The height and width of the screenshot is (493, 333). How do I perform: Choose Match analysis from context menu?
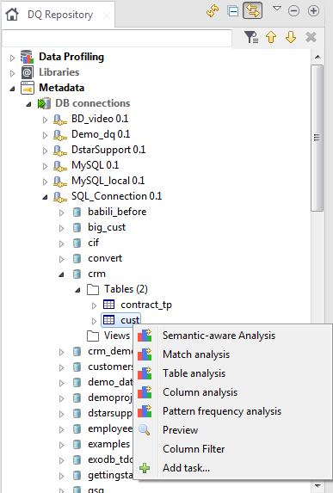click(232, 354)
